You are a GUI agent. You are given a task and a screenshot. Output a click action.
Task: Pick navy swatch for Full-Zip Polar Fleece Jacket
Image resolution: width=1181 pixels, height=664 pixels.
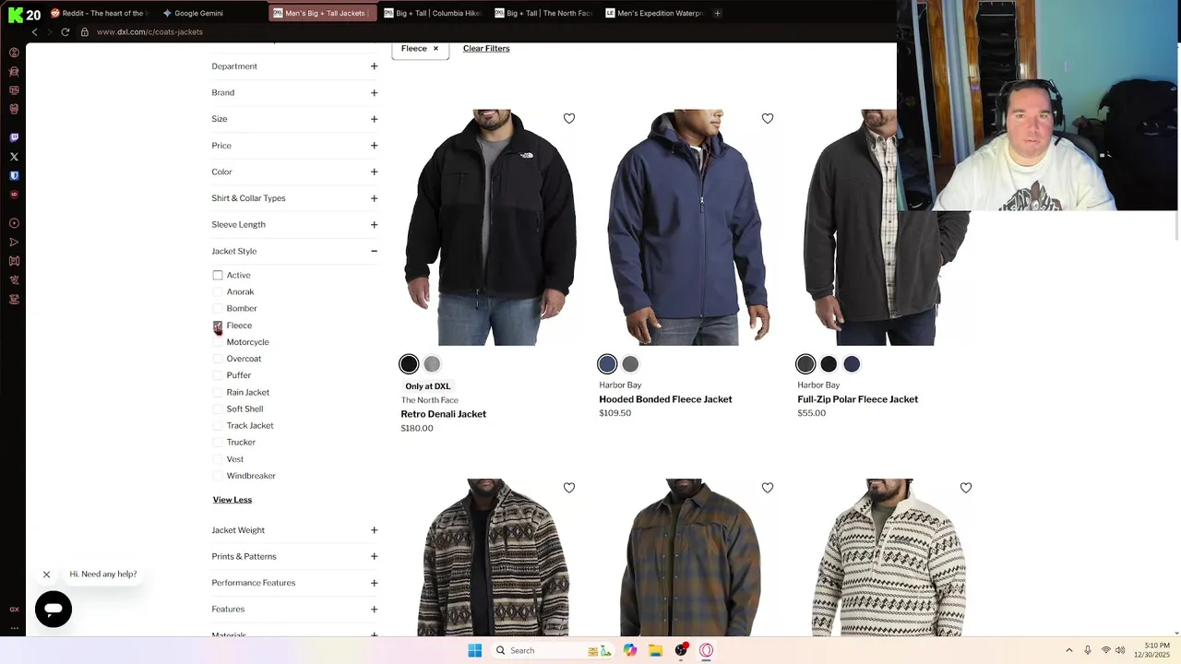click(x=852, y=363)
